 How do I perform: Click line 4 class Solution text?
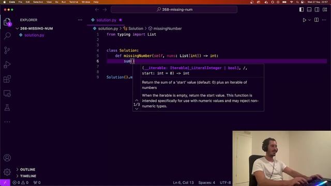pyautogui.click(x=123, y=51)
